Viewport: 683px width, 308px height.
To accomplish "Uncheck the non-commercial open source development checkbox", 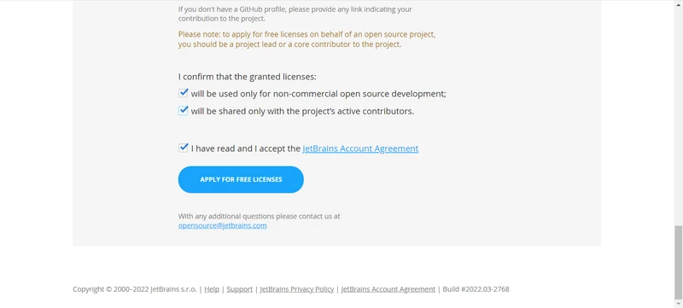I will (x=183, y=93).
